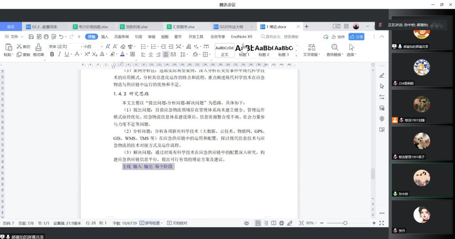Toggle justified alignment button

166,54
